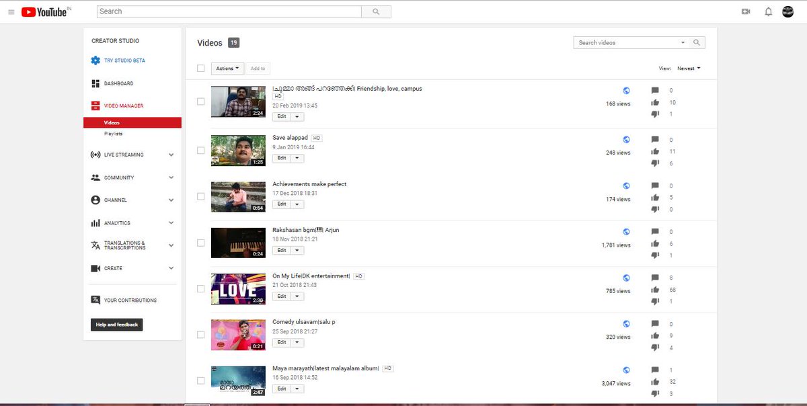Open the LOVE thumbnail of On My Life
This screenshot has height=406, width=807.
tap(238, 289)
